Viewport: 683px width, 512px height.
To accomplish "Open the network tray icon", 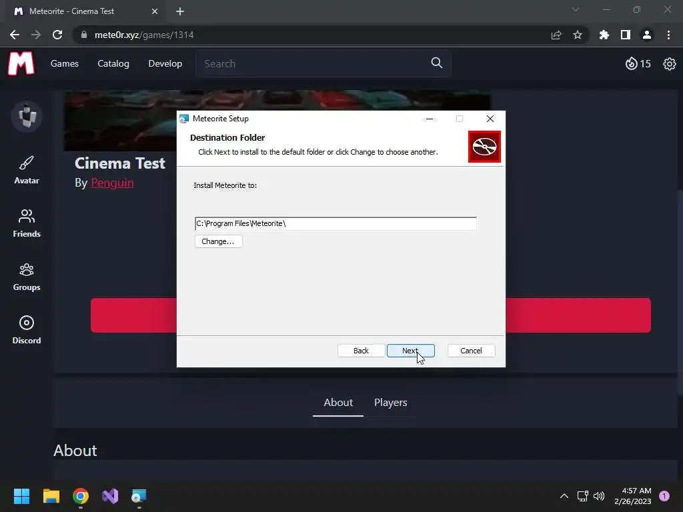I will click(583, 496).
